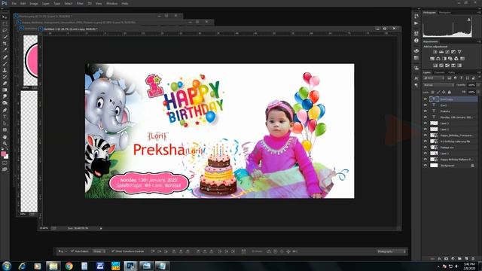Click Lock All layer icon

449,92
